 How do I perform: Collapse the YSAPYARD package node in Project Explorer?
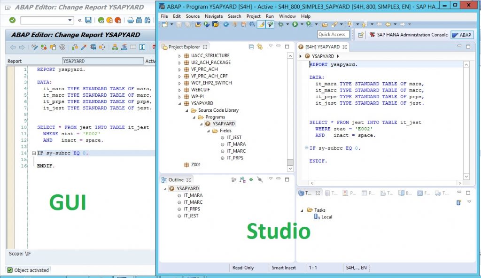coord(179,104)
